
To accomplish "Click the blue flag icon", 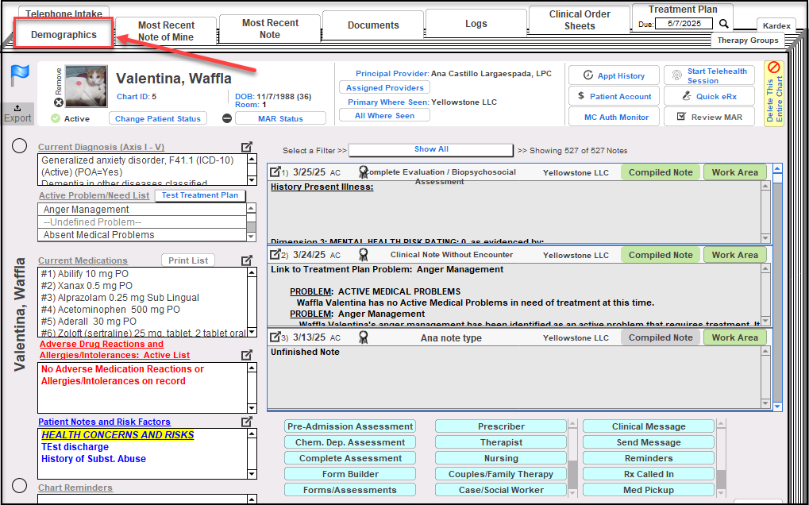I will (x=19, y=76).
